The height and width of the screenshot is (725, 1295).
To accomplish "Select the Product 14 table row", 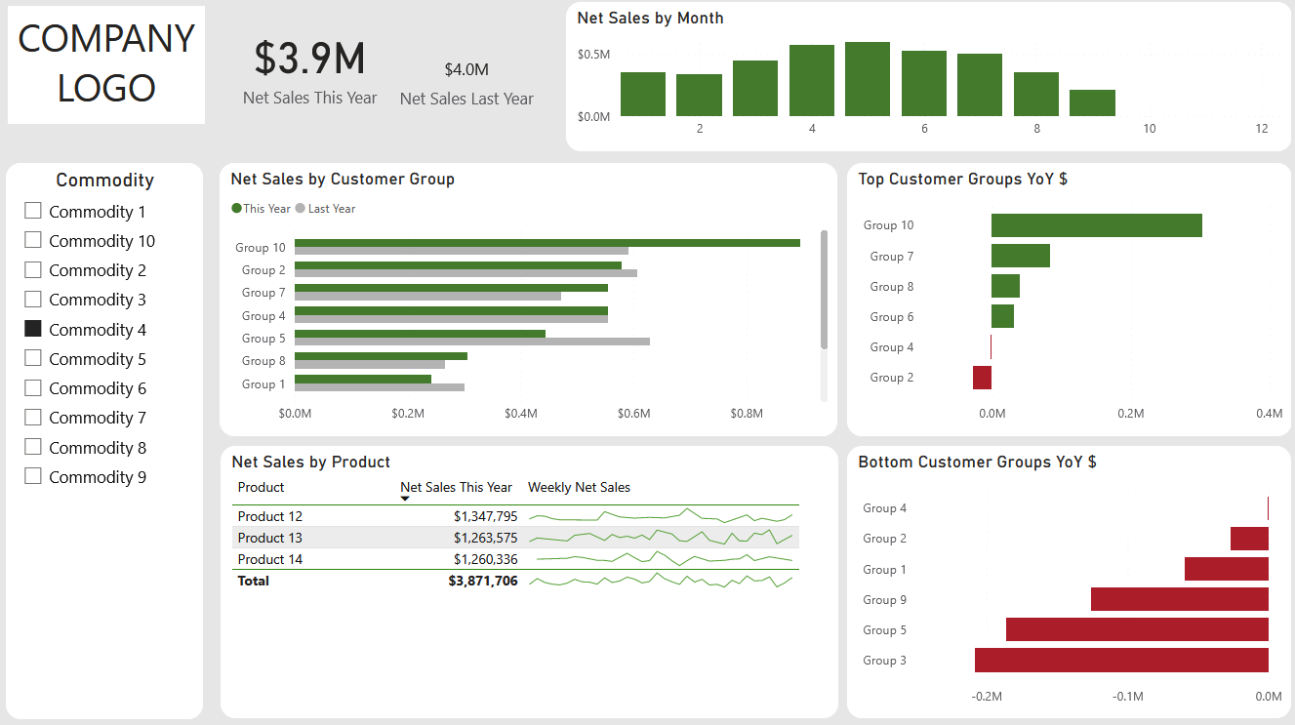I will click(x=515, y=559).
